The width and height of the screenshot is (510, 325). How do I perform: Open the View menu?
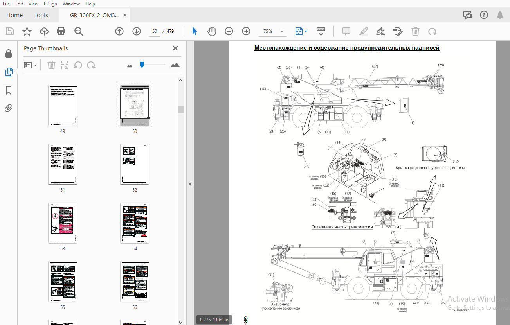pos(34,4)
